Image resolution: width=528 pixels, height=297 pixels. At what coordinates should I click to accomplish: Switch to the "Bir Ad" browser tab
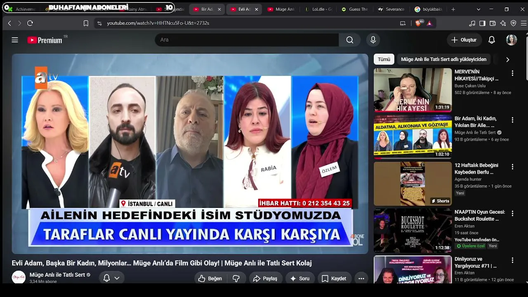point(204,9)
